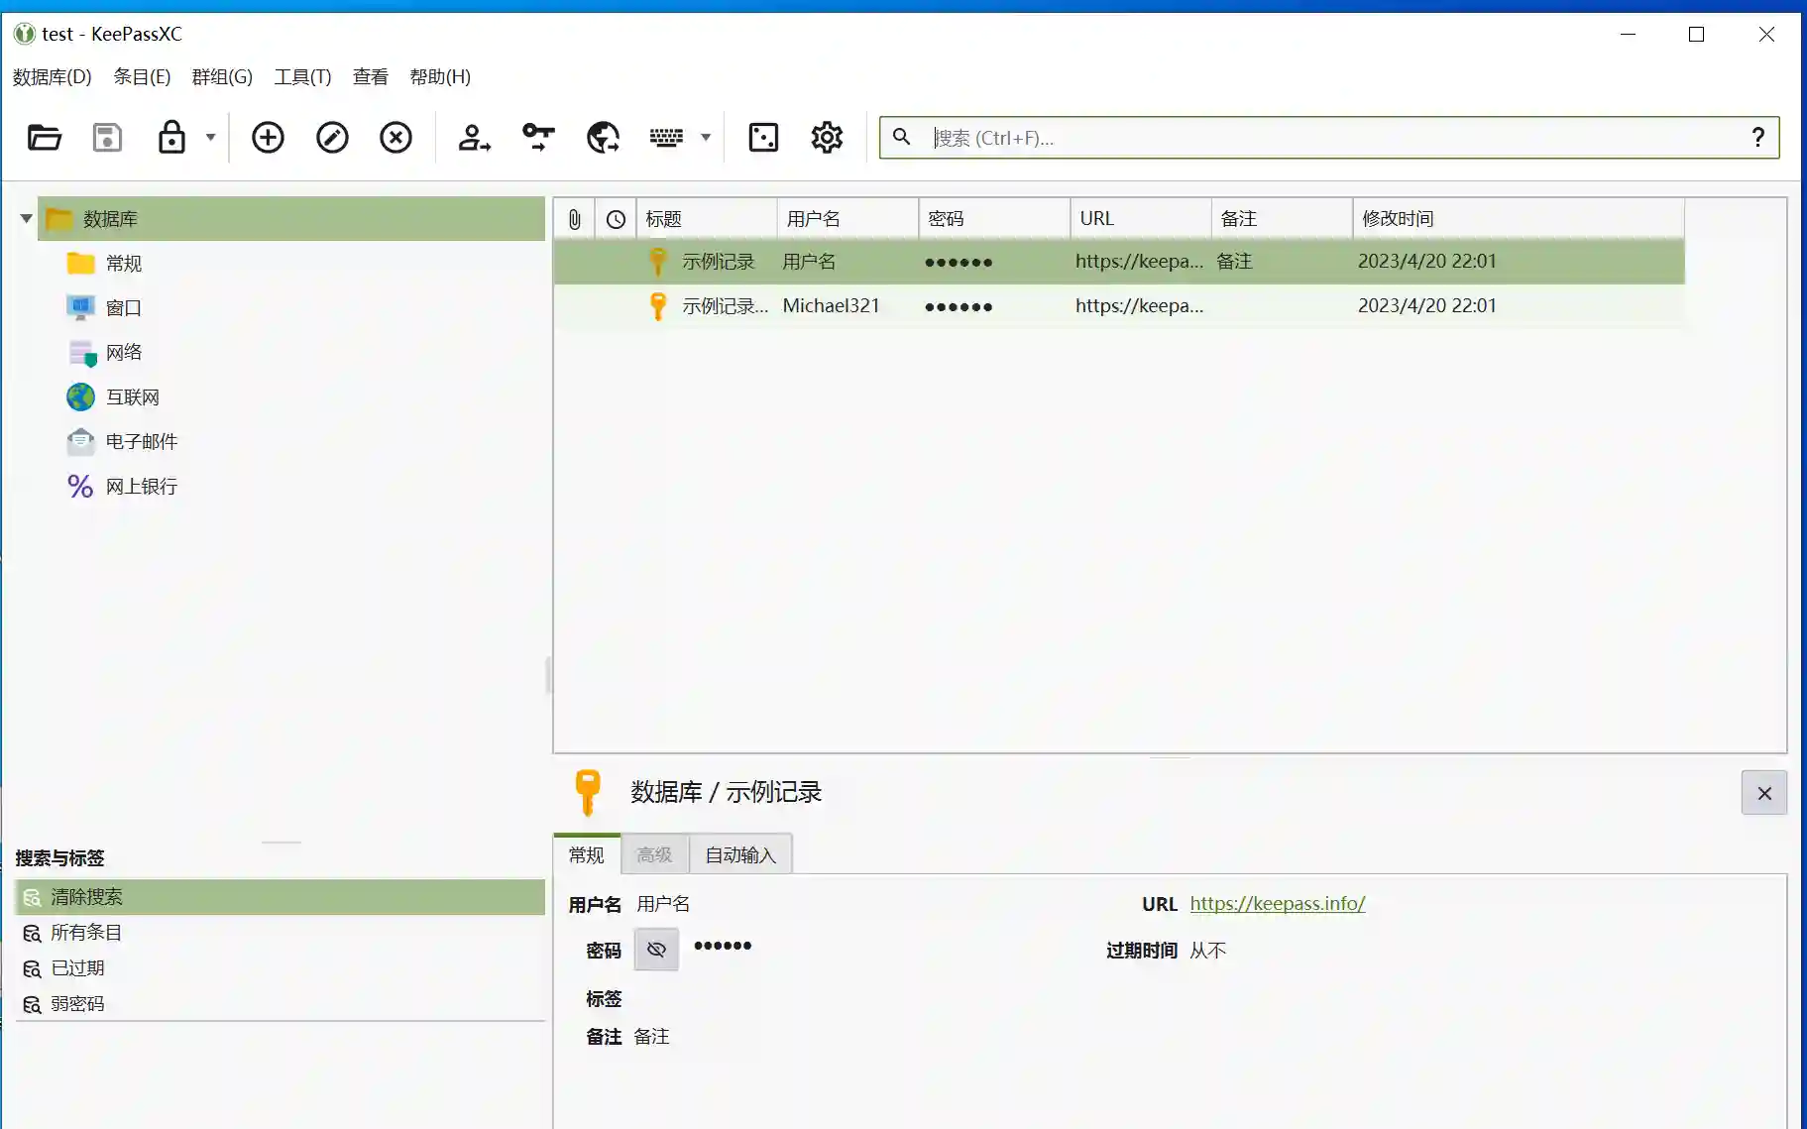
Task: Show 弱密码 entries search
Action: pos(280,1003)
